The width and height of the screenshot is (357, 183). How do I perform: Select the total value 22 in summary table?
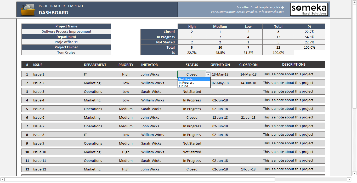tap(278, 47)
